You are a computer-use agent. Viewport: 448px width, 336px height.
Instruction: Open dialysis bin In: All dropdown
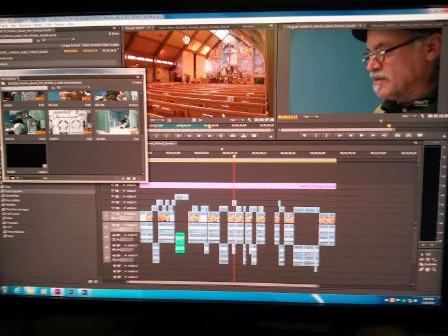point(73,87)
